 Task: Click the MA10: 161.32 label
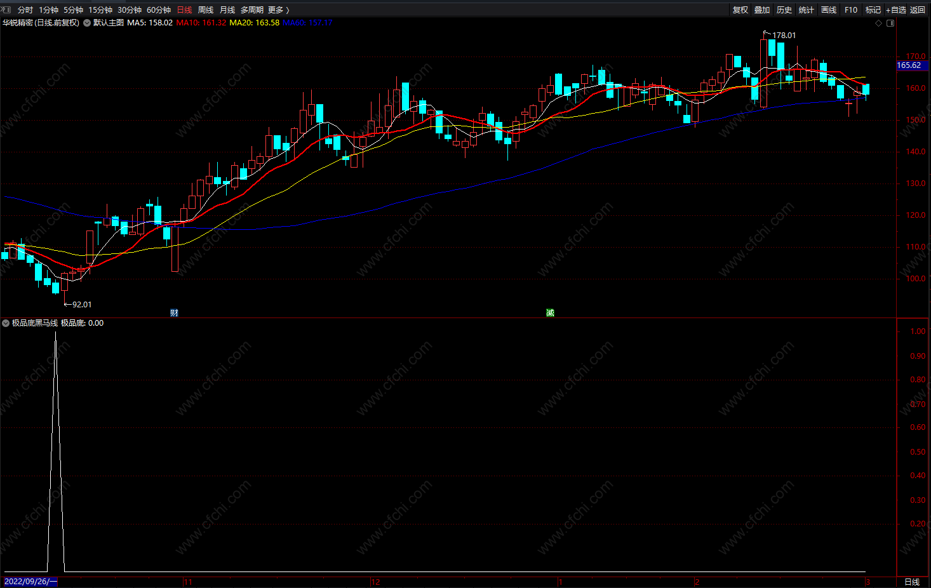(201, 23)
